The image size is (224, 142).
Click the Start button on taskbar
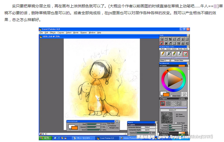pos(45,138)
